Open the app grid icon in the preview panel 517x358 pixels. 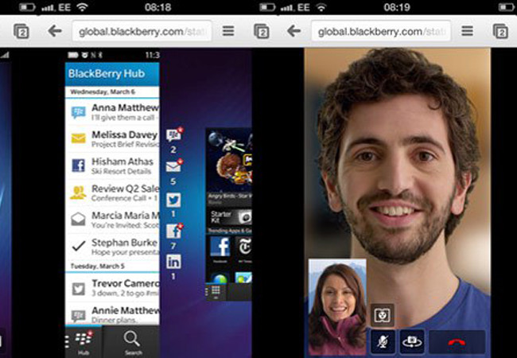[216, 290]
